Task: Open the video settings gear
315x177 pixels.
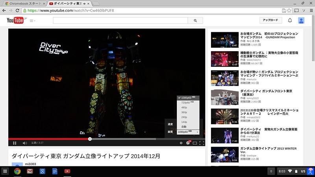Action: point(188,143)
